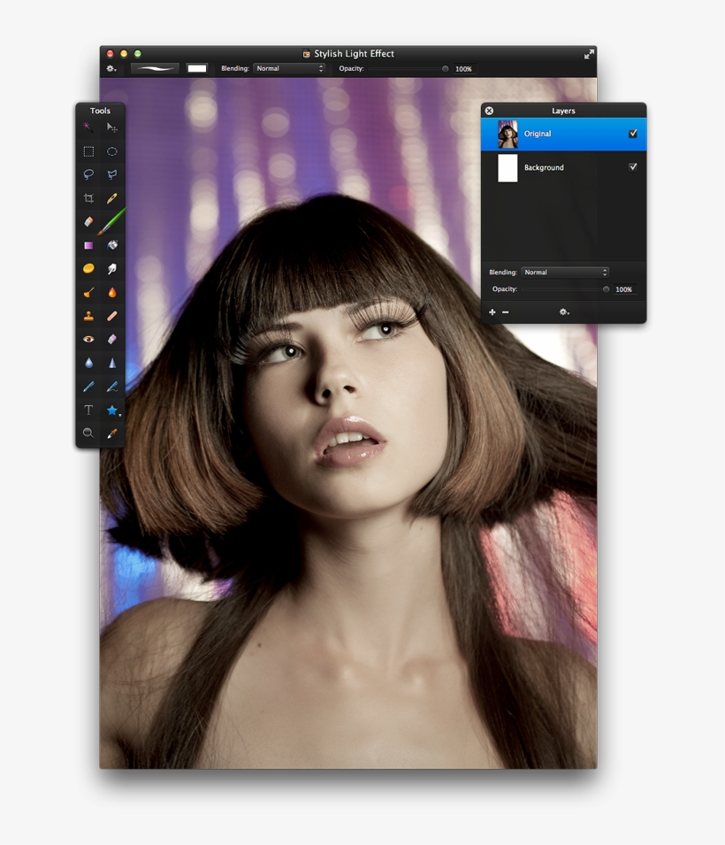Choose the Red Eye removal tool
Screen dimensions: 725x845
[88, 339]
